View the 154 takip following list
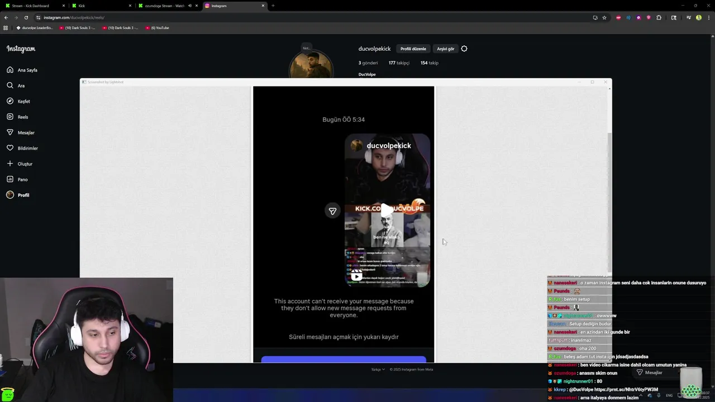This screenshot has width=715, height=402. tap(429, 63)
